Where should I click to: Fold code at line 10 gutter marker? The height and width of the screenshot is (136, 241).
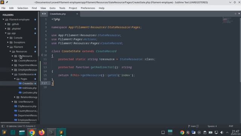pos(42,55)
